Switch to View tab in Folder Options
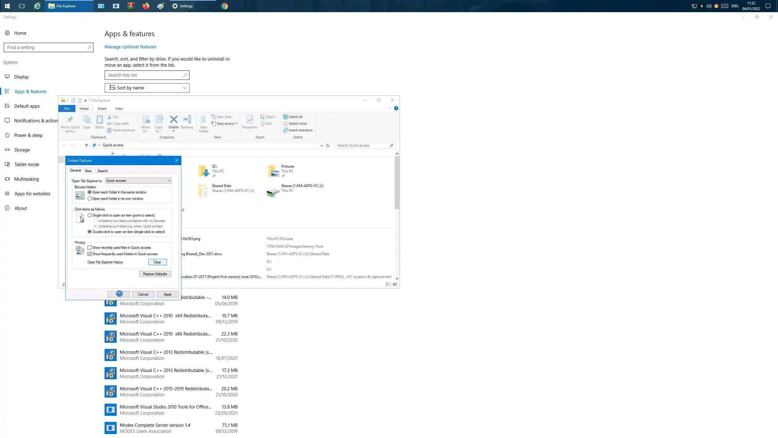 point(88,171)
